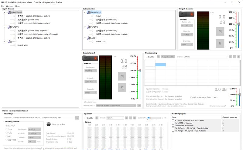Select Realtek ASIO under output devices
This screenshot has width=243, height=150.
point(101,42)
